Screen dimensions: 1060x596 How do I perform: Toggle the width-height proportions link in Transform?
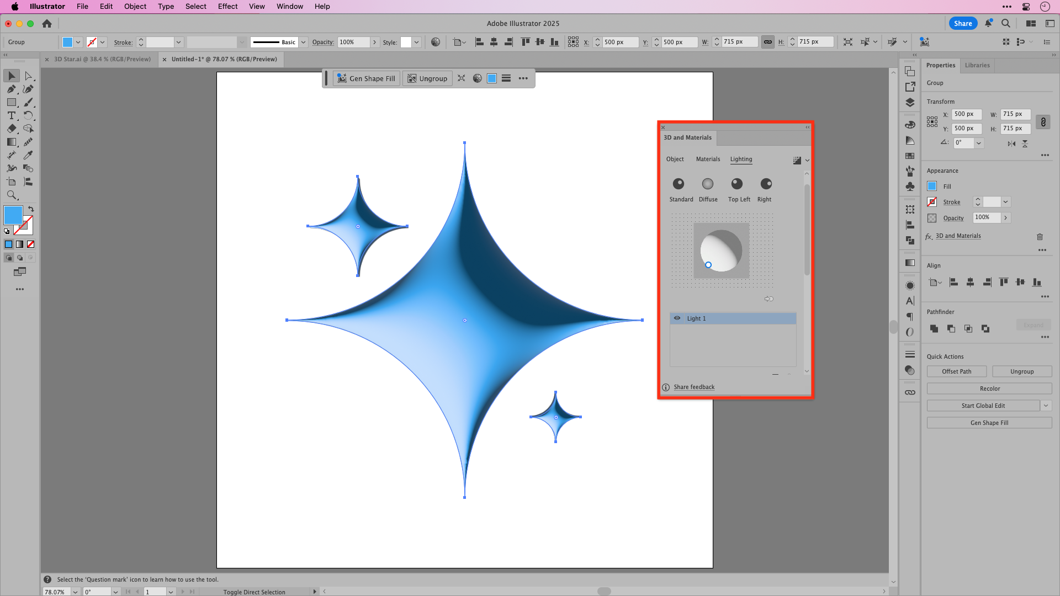(1043, 122)
